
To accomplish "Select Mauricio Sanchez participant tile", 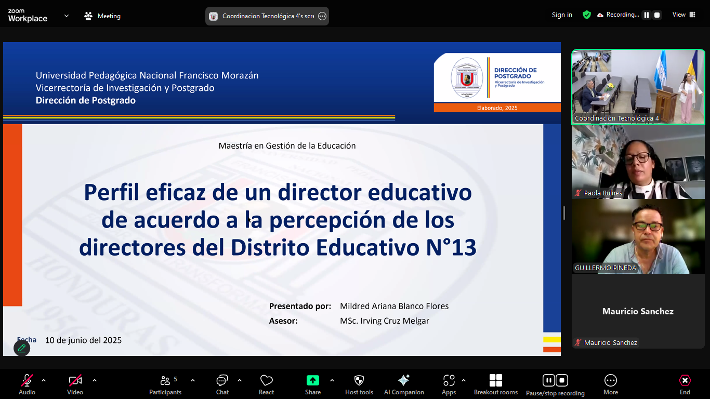I will [x=638, y=311].
